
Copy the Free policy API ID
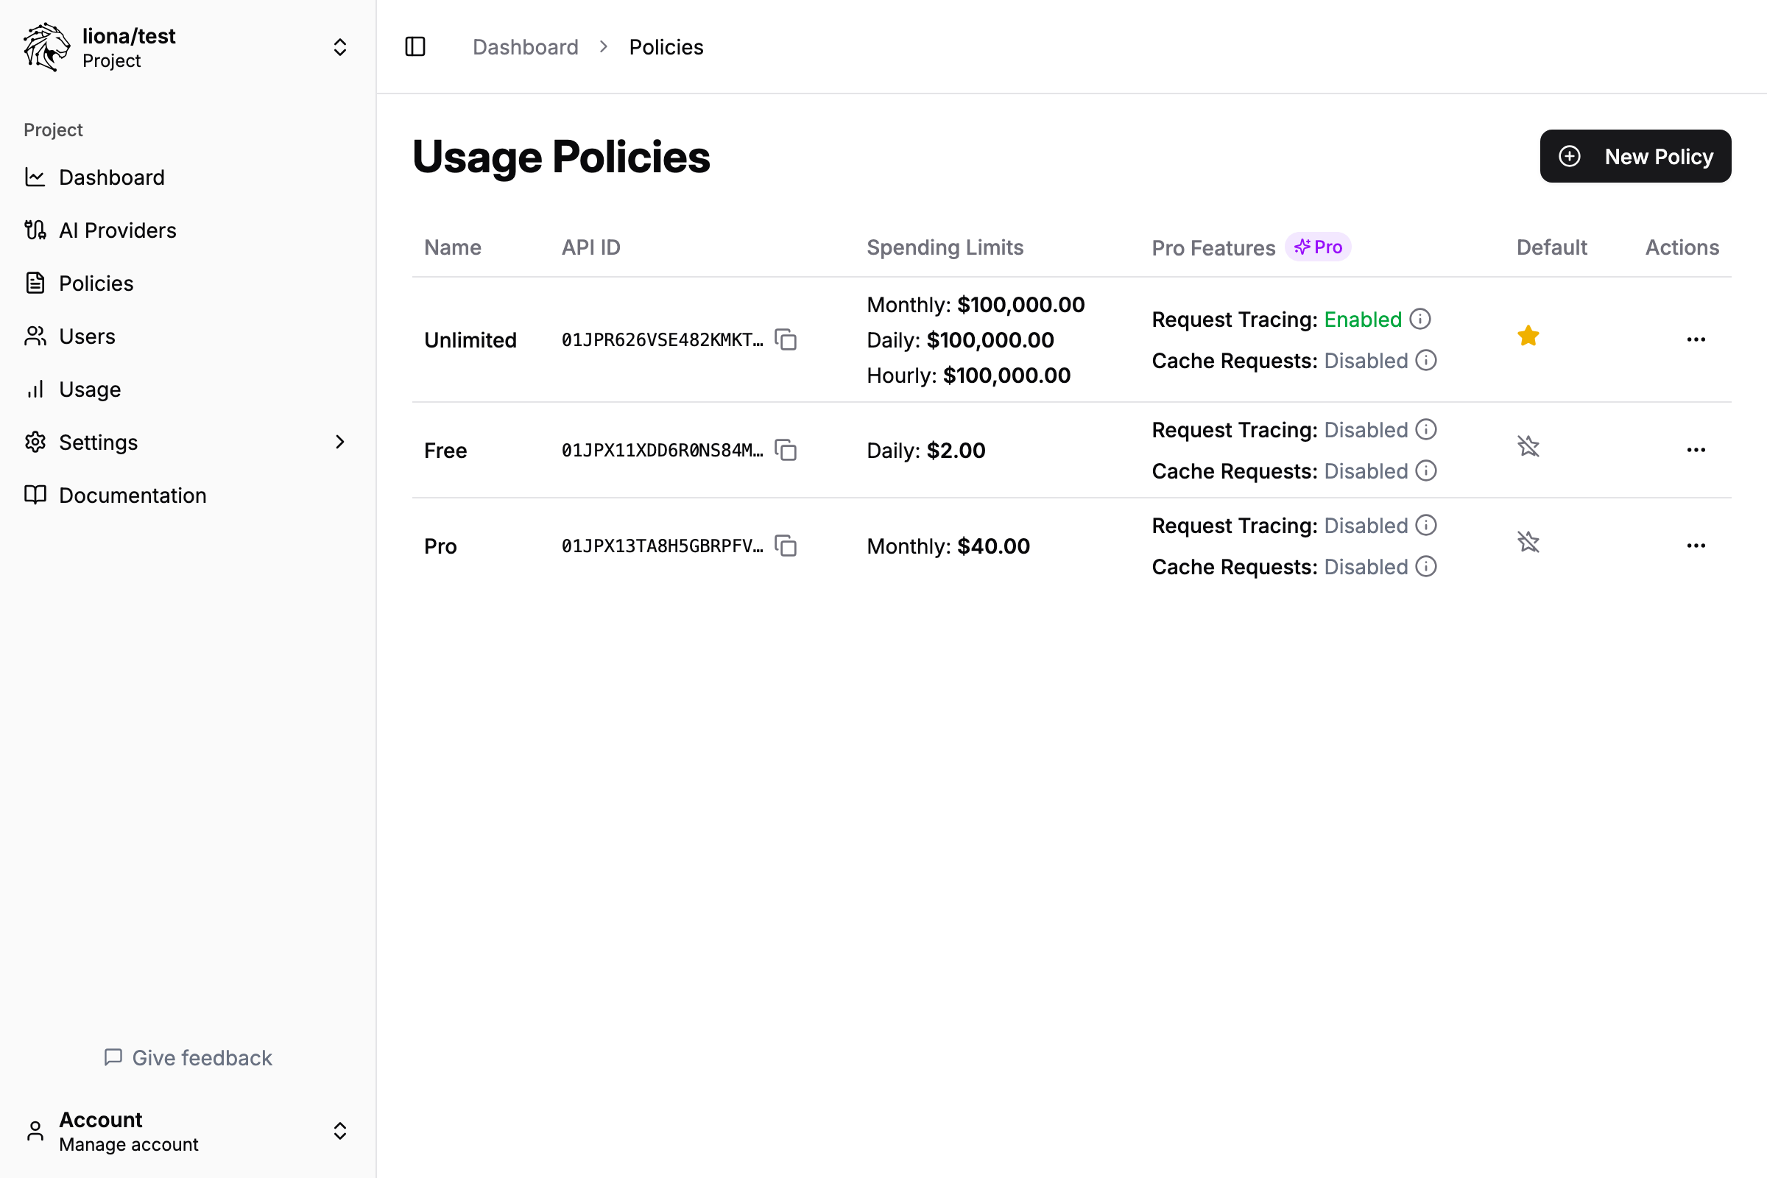(786, 450)
